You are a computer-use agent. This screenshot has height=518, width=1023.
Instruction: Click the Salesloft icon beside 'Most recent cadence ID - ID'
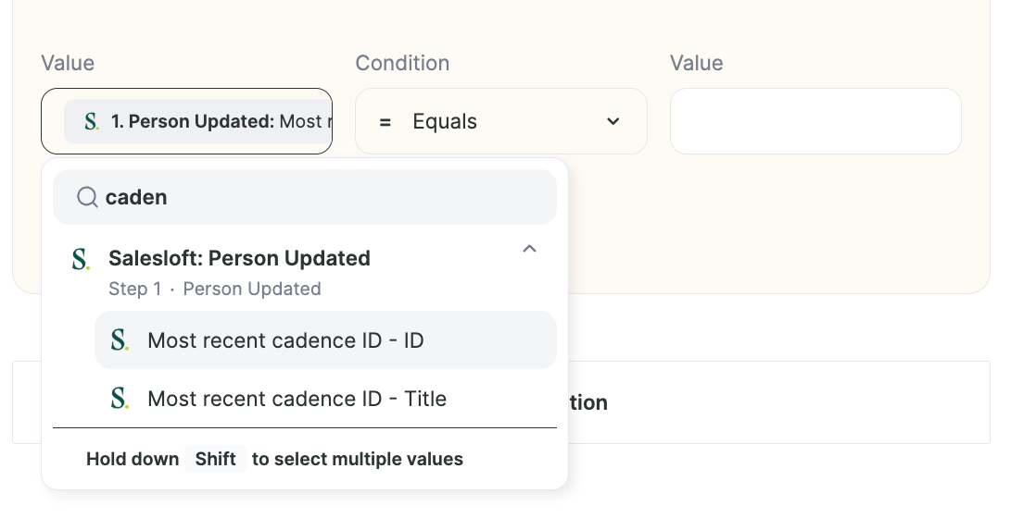pos(120,340)
